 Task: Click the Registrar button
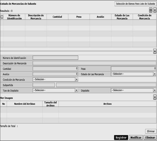tap(121, 138)
